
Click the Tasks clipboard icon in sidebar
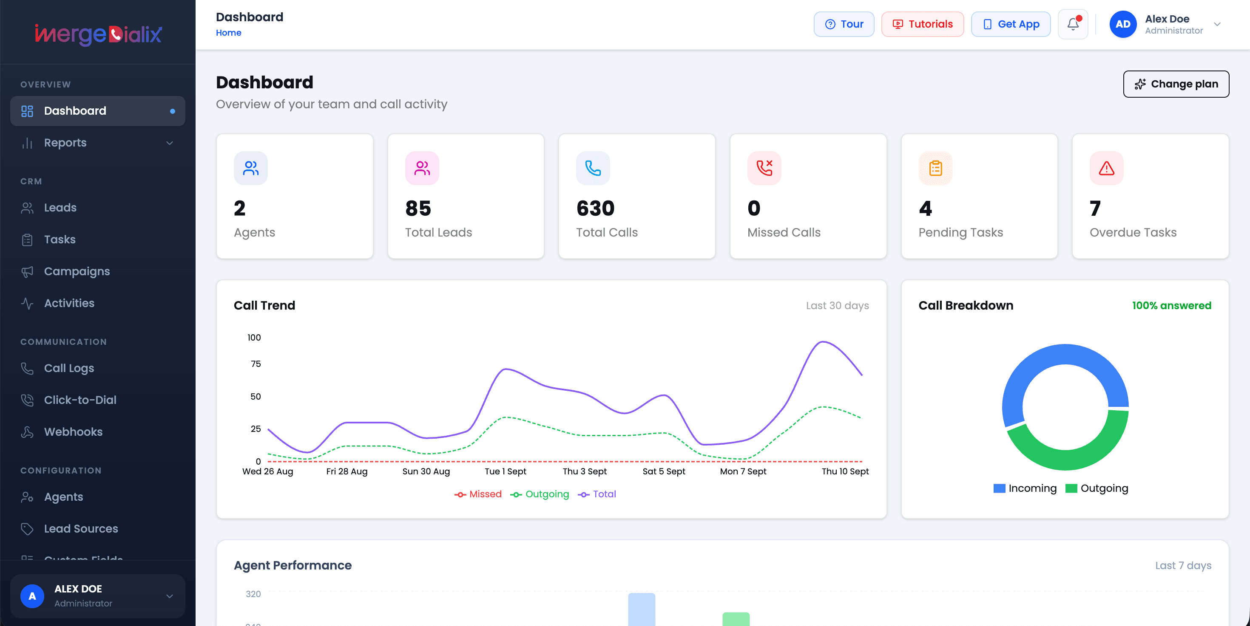click(27, 240)
